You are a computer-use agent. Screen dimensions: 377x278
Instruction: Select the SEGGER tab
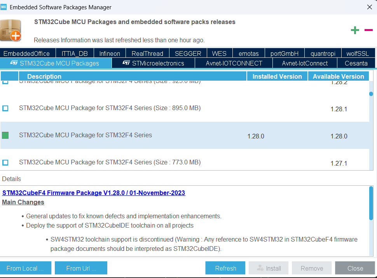tap(188, 53)
